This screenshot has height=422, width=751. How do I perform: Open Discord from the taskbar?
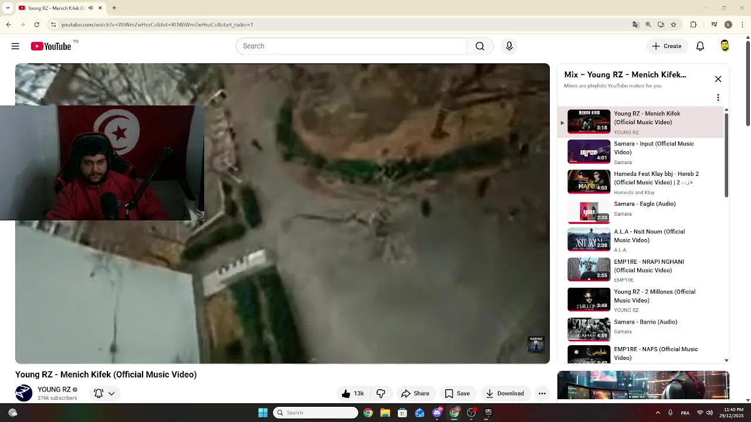pyautogui.click(x=437, y=413)
